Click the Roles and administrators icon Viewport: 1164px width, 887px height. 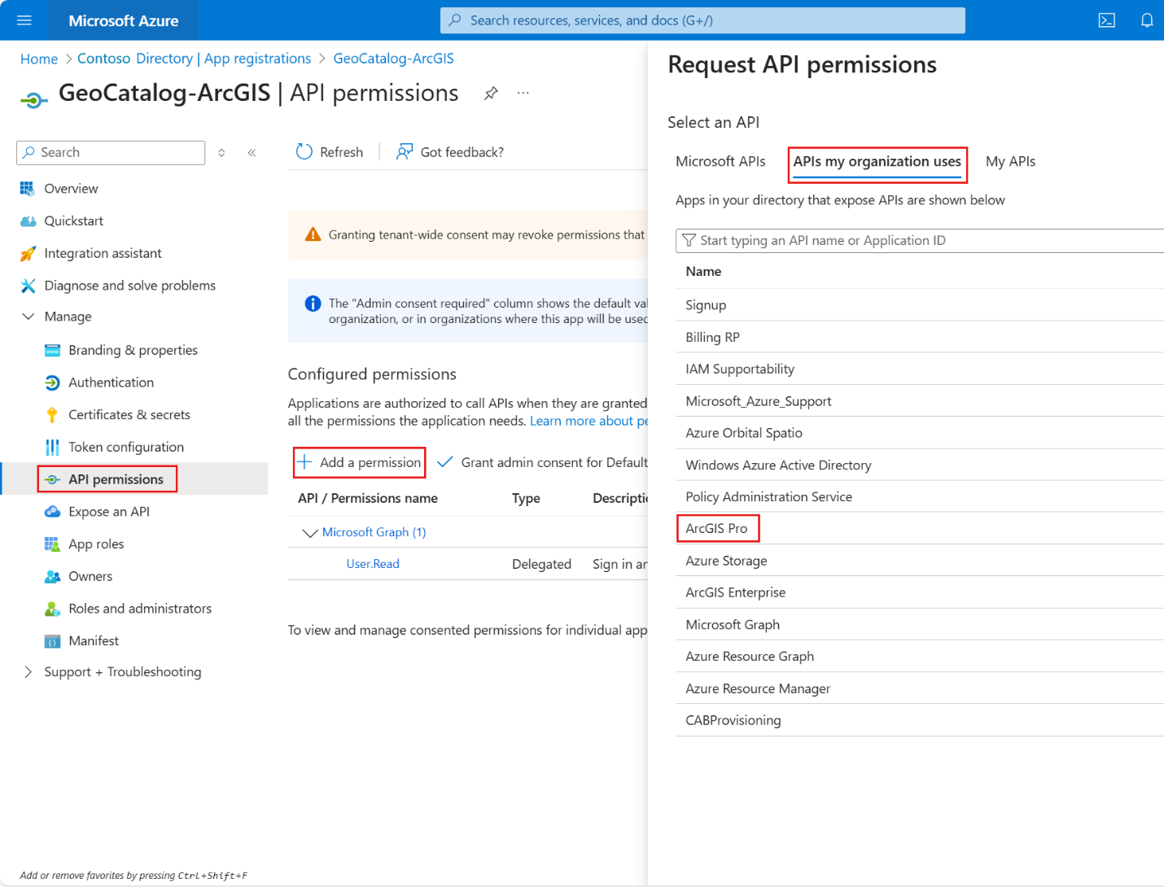tap(52, 609)
